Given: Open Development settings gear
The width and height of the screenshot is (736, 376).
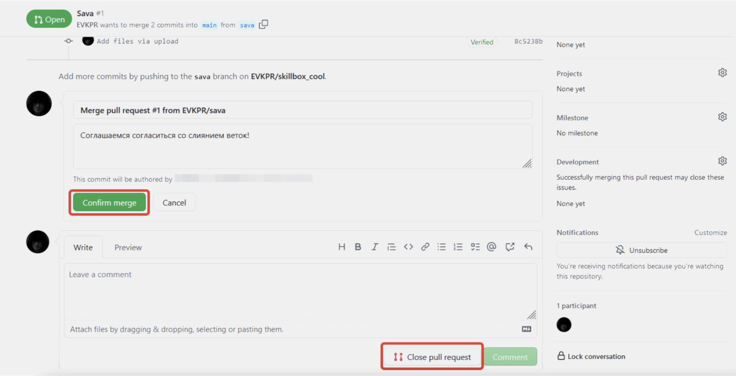Looking at the screenshot, I should click(722, 161).
